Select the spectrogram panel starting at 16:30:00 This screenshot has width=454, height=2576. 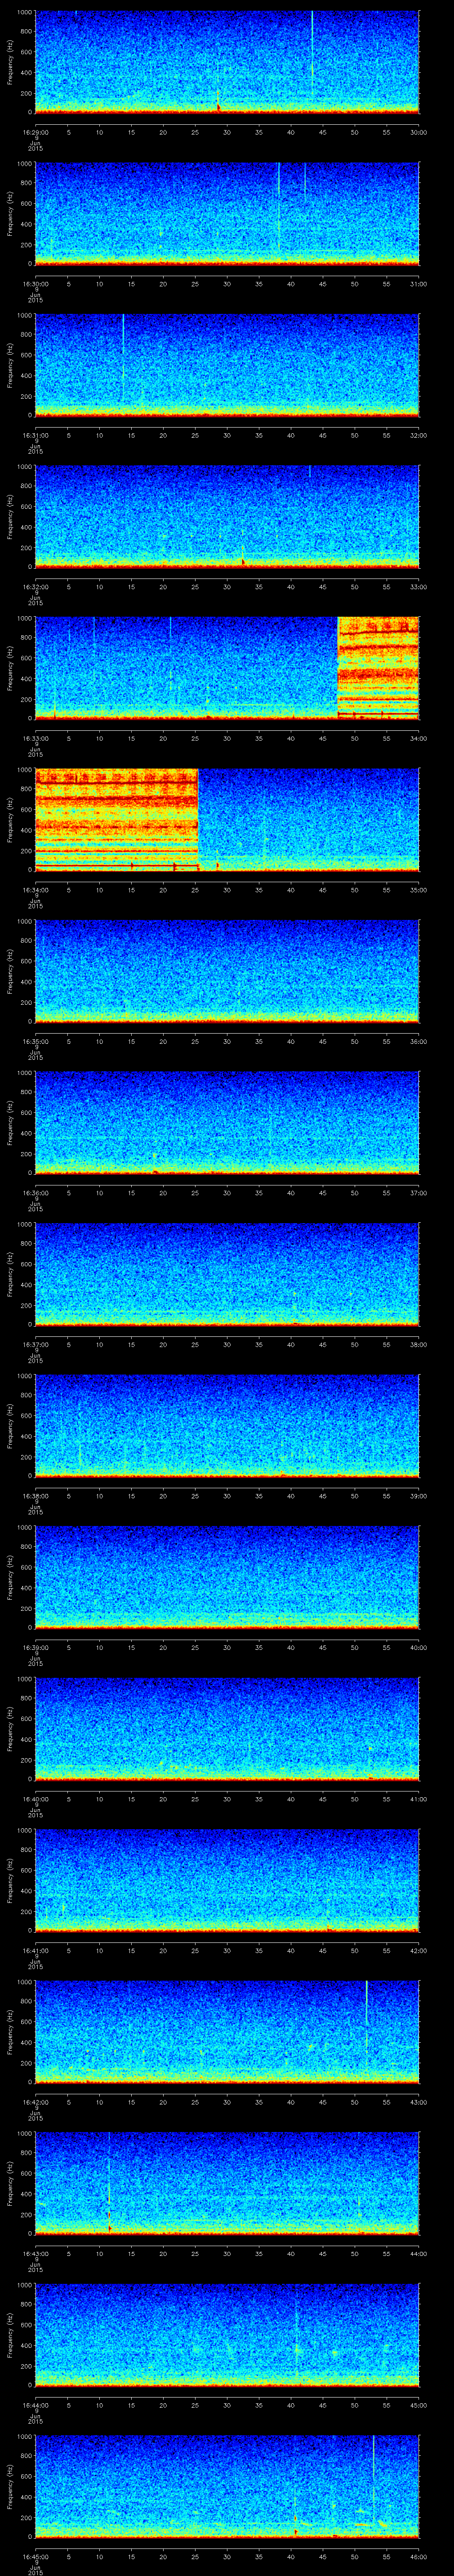click(227, 214)
